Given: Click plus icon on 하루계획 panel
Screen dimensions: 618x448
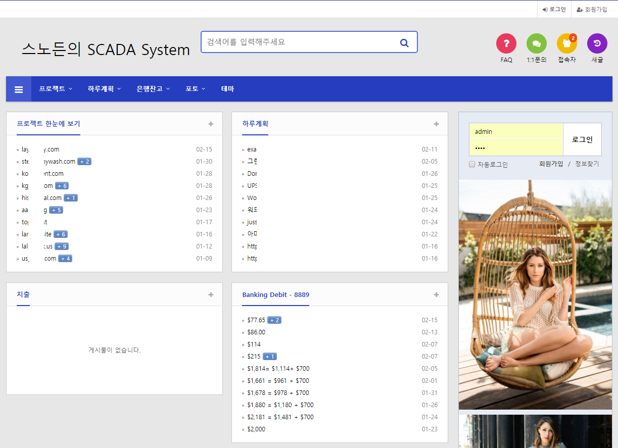Looking at the screenshot, I should pos(436,124).
